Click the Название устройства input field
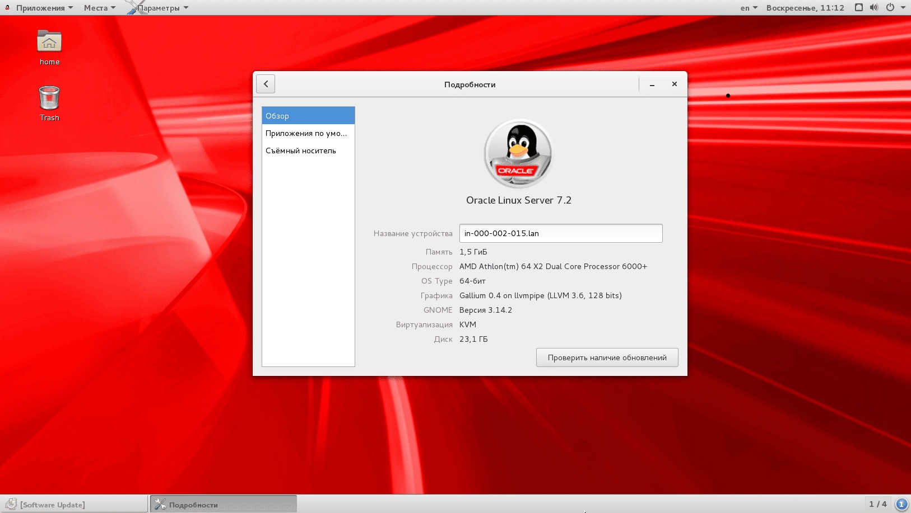The width and height of the screenshot is (911, 513). tap(561, 233)
